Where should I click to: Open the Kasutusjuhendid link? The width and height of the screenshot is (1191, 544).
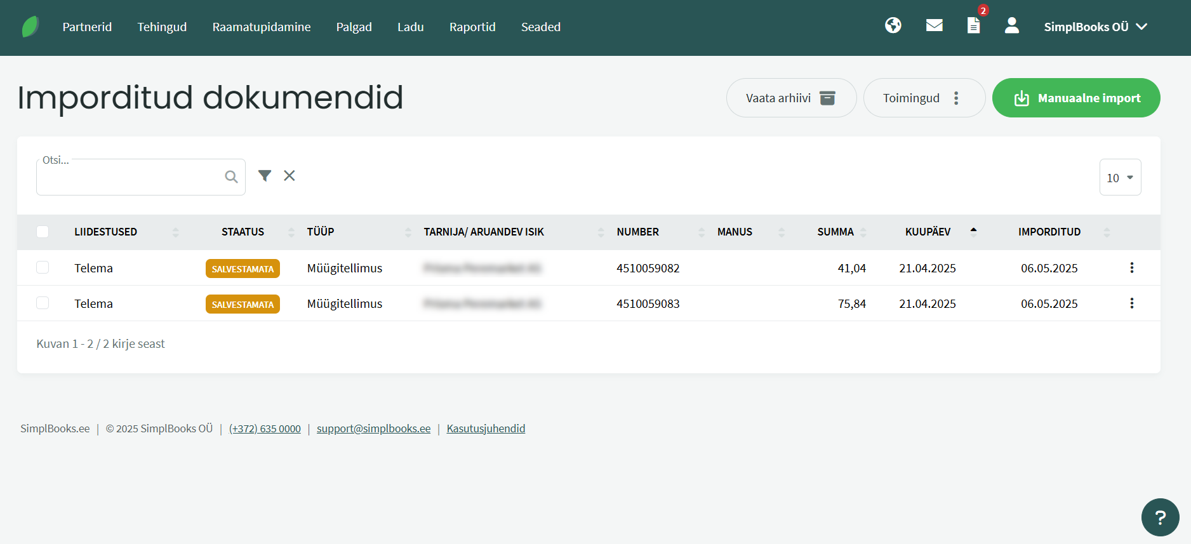tap(486, 428)
